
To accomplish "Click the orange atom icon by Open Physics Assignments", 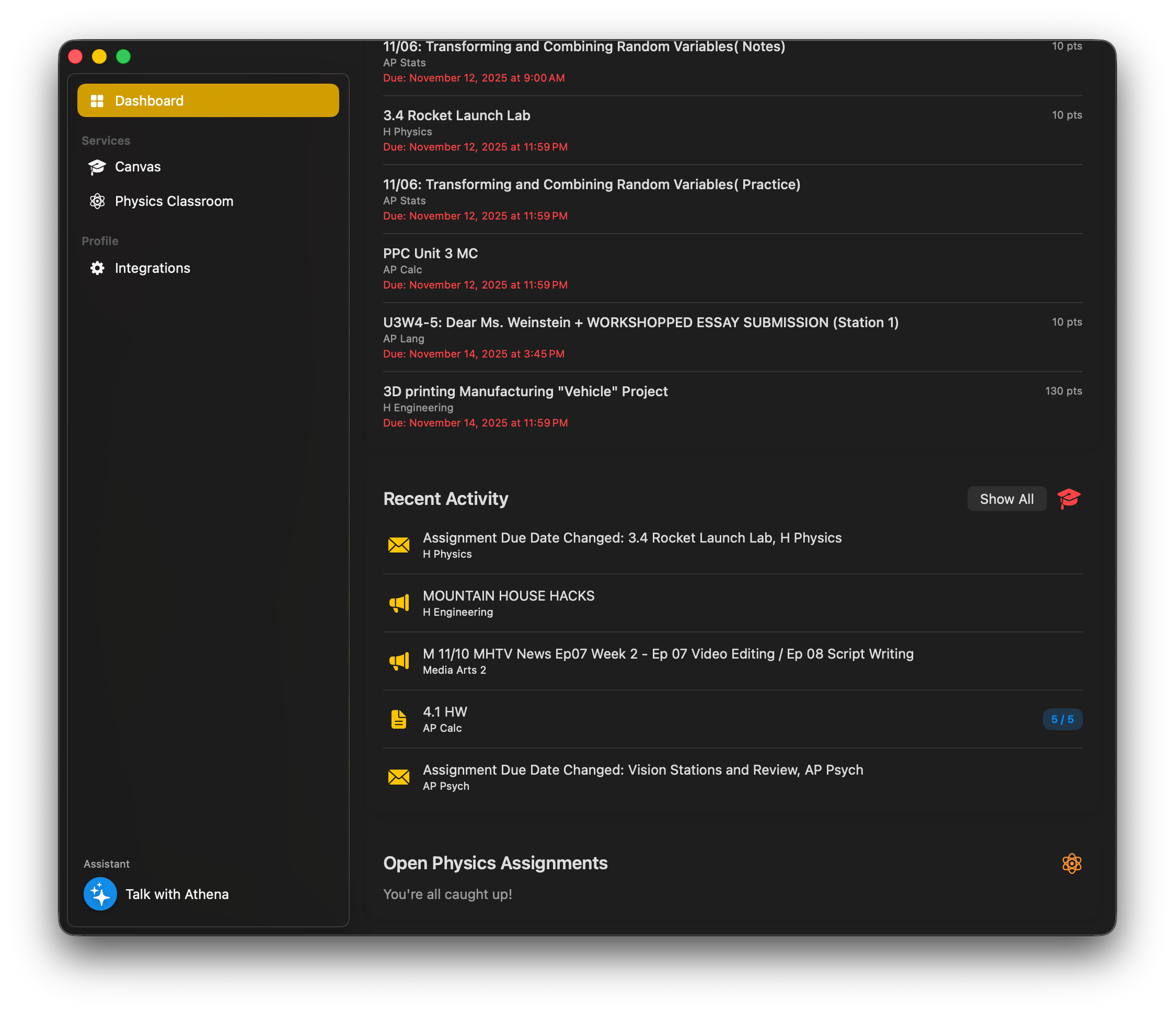I will 1071,864.
